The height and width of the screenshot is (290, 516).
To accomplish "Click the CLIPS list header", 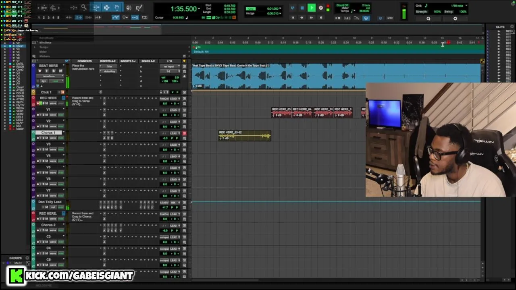I will [500, 27].
